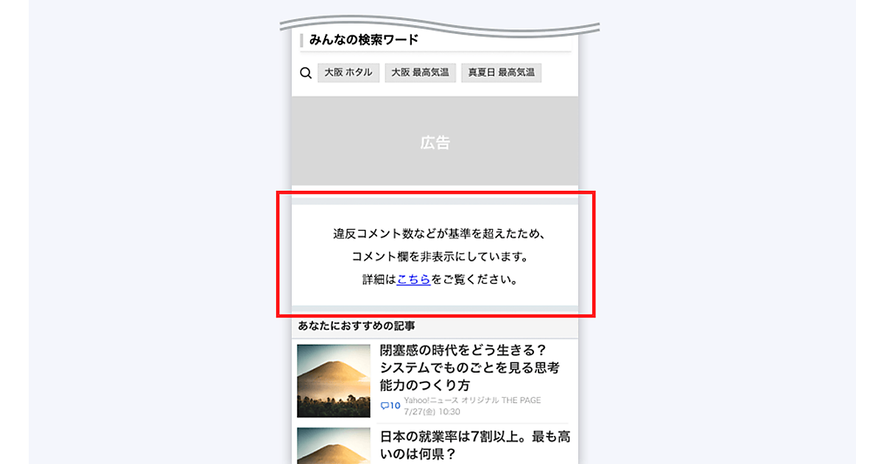Viewport: 884px width, 464px height.
Task: Click the magnifier search icon
Action: tap(306, 73)
